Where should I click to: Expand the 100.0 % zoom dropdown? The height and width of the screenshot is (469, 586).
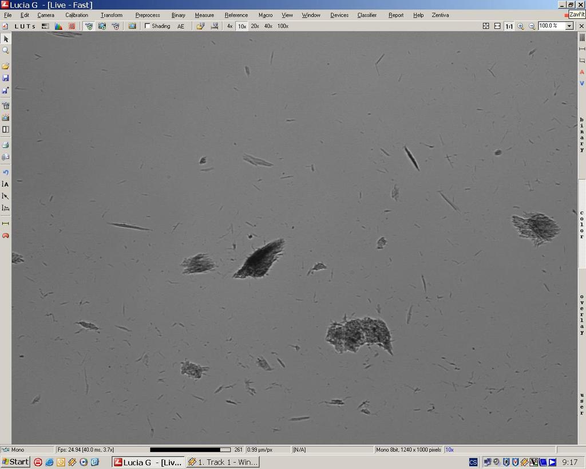tap(569, 26)
